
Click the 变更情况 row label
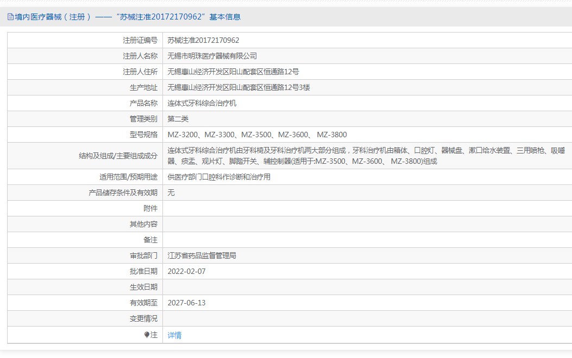(x=143, y=318)
